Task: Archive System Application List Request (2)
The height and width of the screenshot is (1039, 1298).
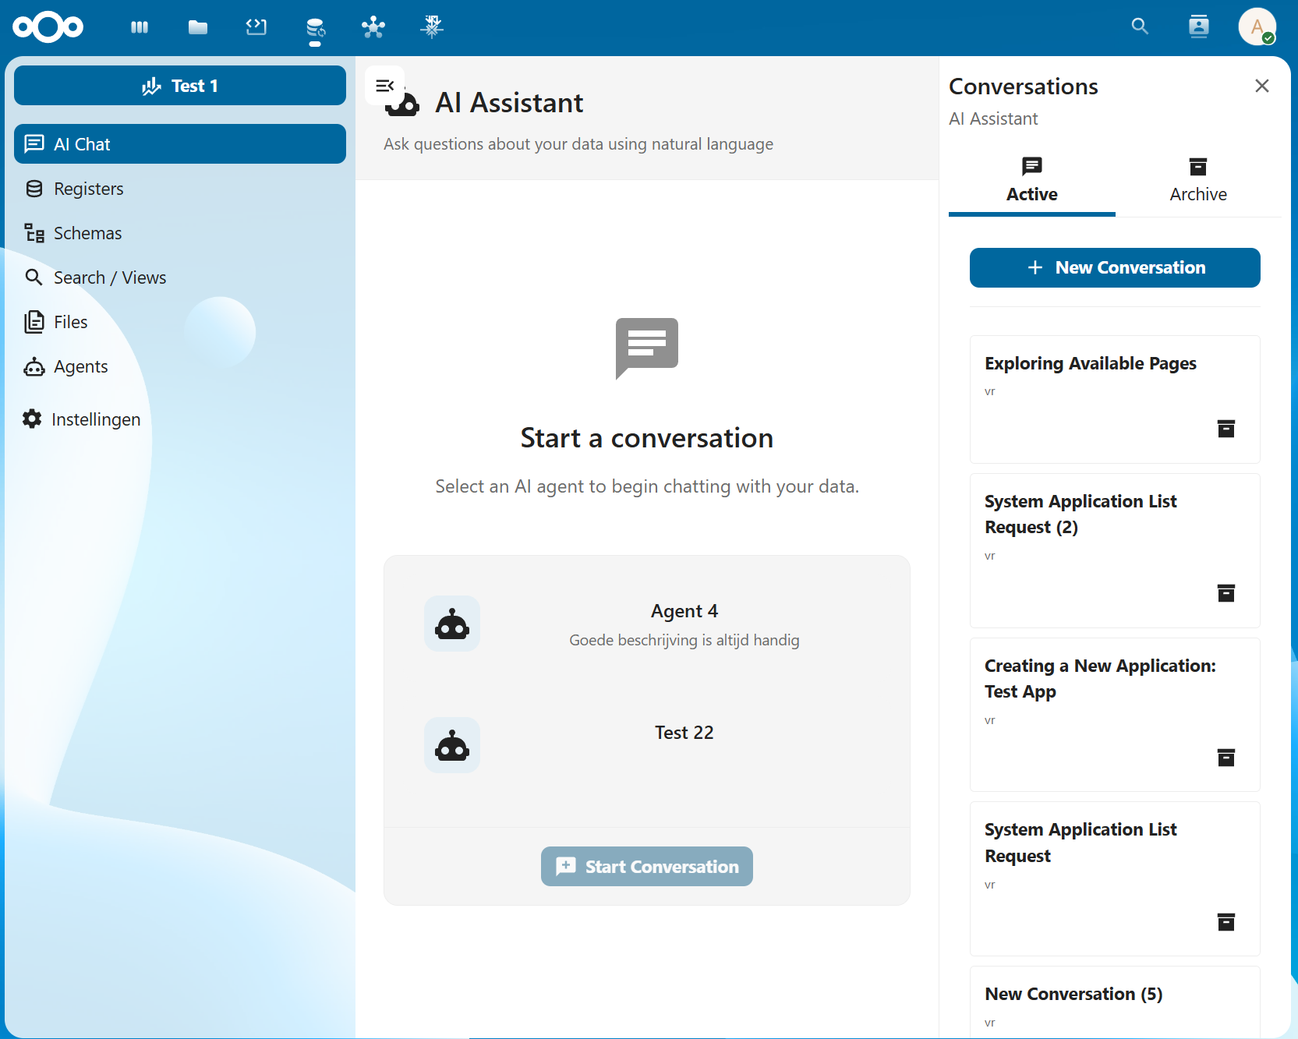Action: pyautogui.click(x=1225, y=593)
